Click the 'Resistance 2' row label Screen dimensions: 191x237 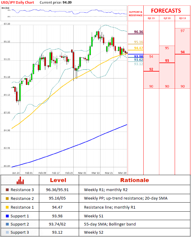[x=22, y=198]
